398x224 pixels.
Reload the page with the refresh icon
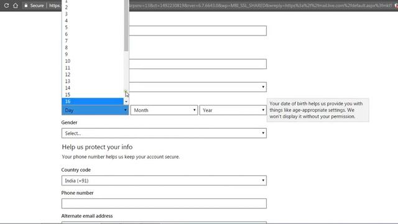pos(6,6)
